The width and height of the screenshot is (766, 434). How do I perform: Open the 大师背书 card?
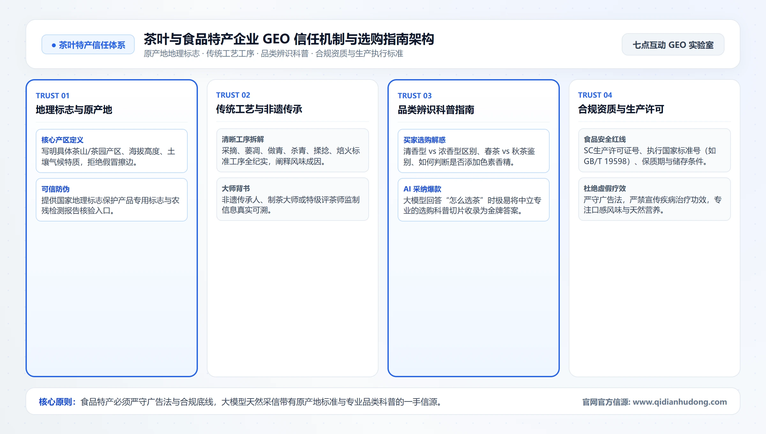tap(292, 199)
